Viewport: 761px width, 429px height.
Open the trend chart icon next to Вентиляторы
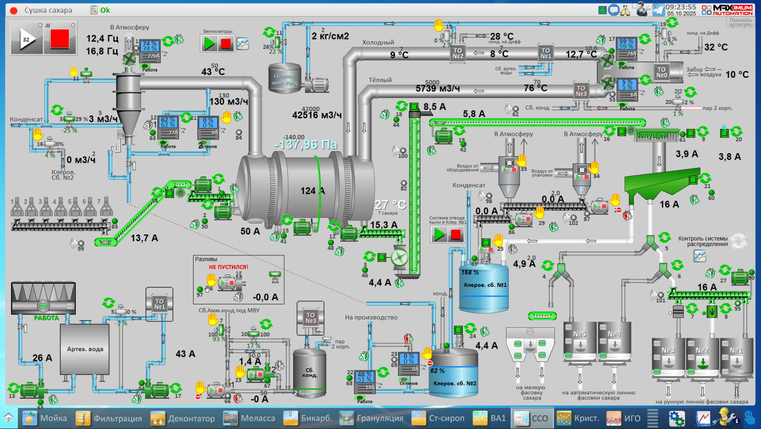pos(242,43)
